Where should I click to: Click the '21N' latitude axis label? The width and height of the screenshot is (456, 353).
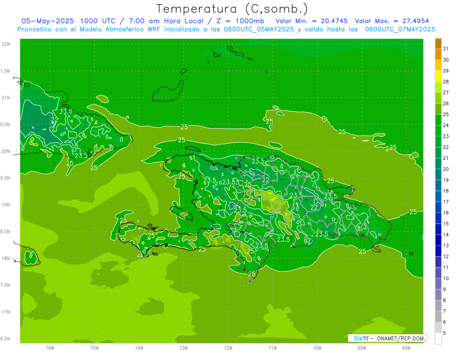click(6, 97)
